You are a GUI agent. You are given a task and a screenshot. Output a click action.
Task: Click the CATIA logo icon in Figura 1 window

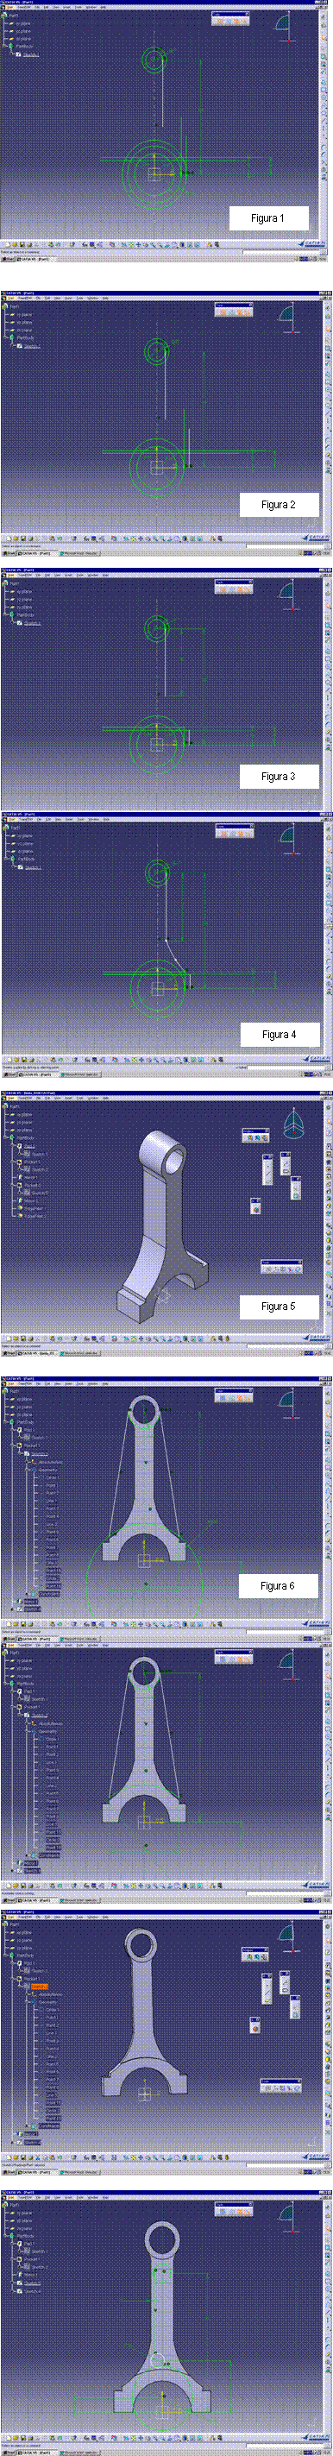(316, 244)
